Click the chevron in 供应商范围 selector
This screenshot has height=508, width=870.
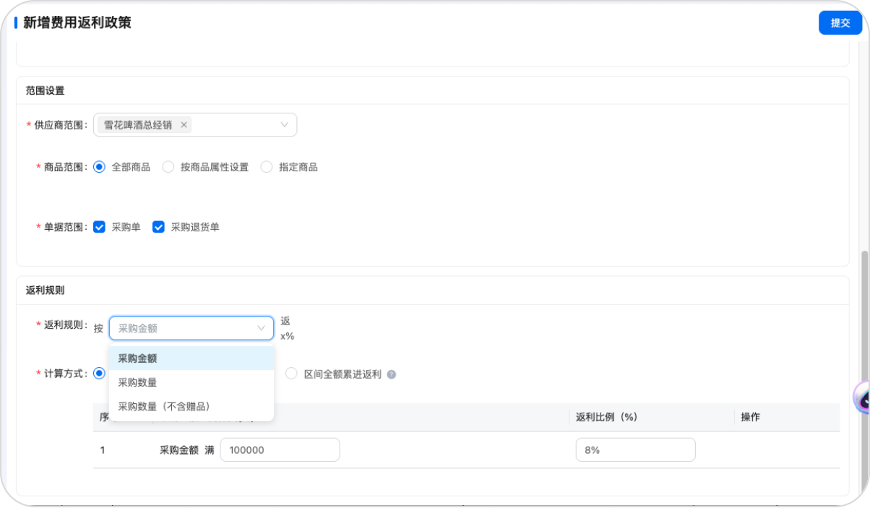tap(285, 125)
